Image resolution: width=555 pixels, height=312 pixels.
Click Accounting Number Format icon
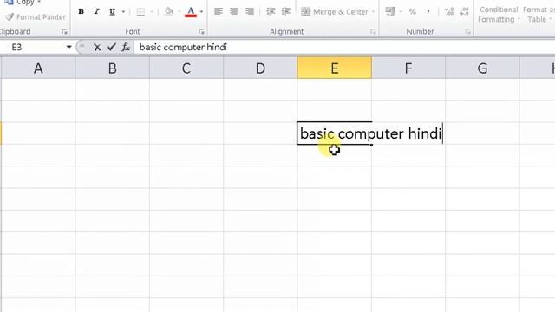[x=390, y=11]
